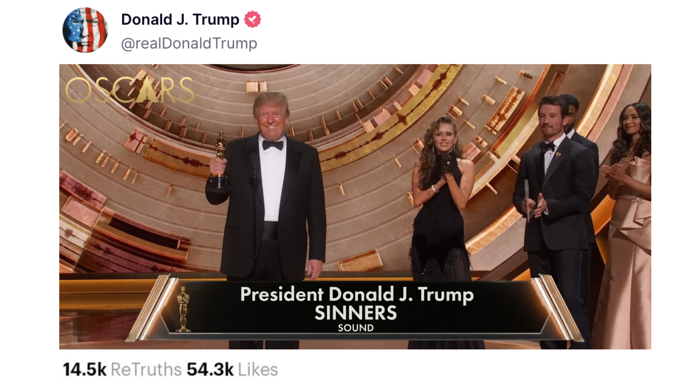Click the Oscar trophy held up on stage

[x=219, y=161]
